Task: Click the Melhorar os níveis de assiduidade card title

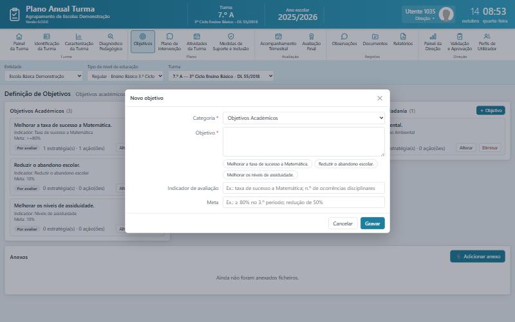Action: 54,205
